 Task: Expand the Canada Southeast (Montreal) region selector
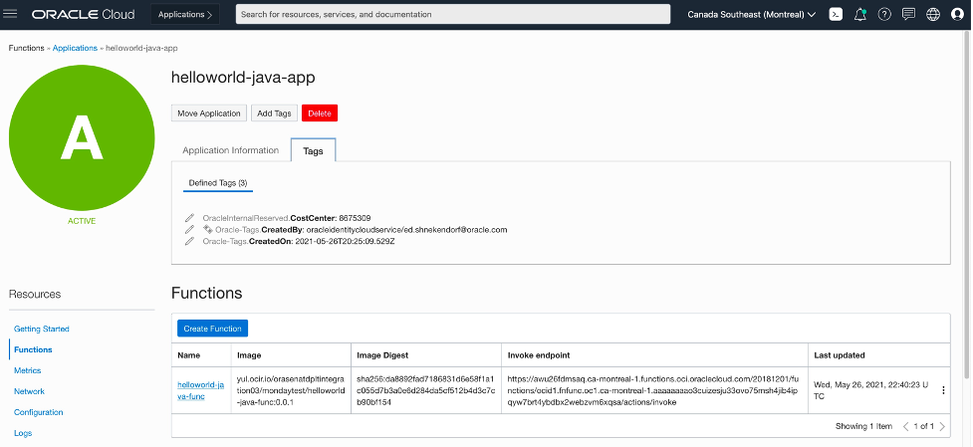pos(752,14)
